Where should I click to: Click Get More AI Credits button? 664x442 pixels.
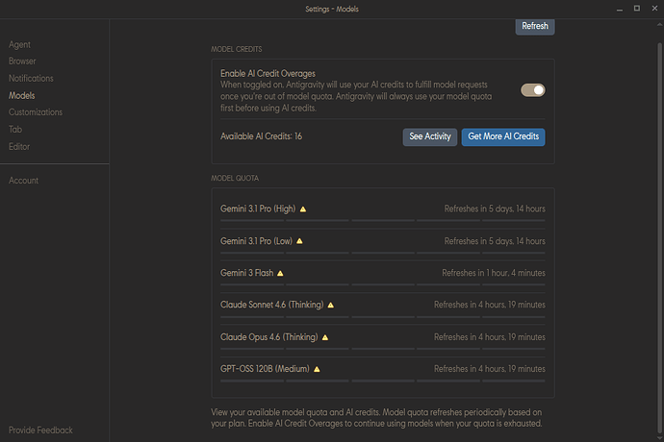pyautogui.click(x=503, y=136)
